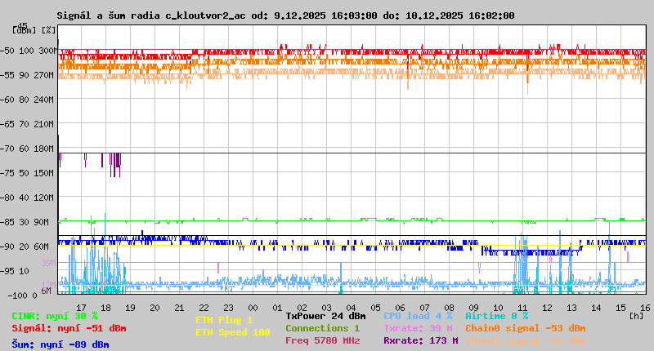Click the '08' hour label on the time axis

click(x=449, y=308)
